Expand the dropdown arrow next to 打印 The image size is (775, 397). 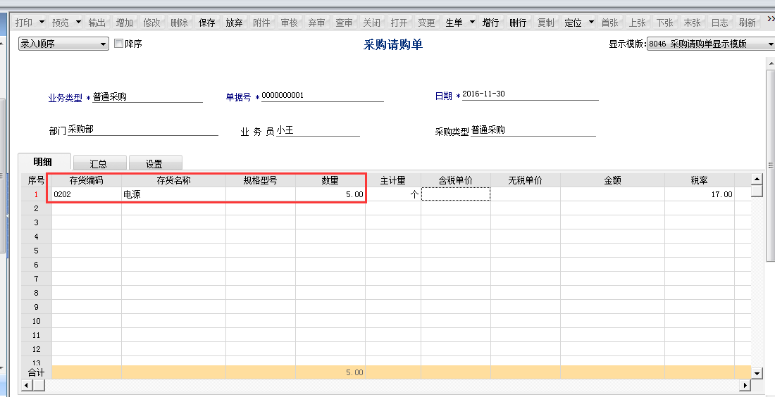[x=42, y=23]
